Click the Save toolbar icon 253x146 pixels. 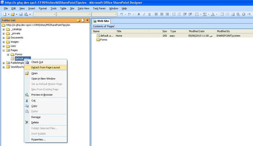tap(21, 14)
